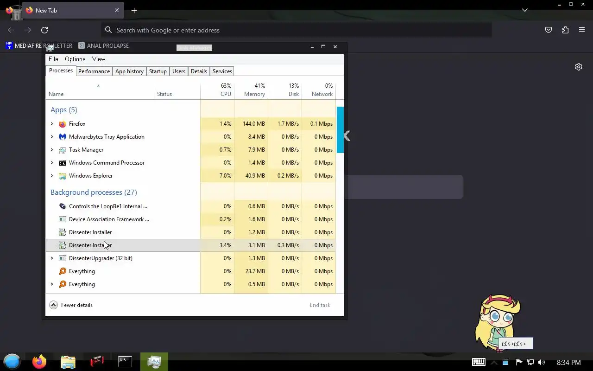Close the New Tab browser tab
Screen dimensions: 593x371
(x=117, y=10)
